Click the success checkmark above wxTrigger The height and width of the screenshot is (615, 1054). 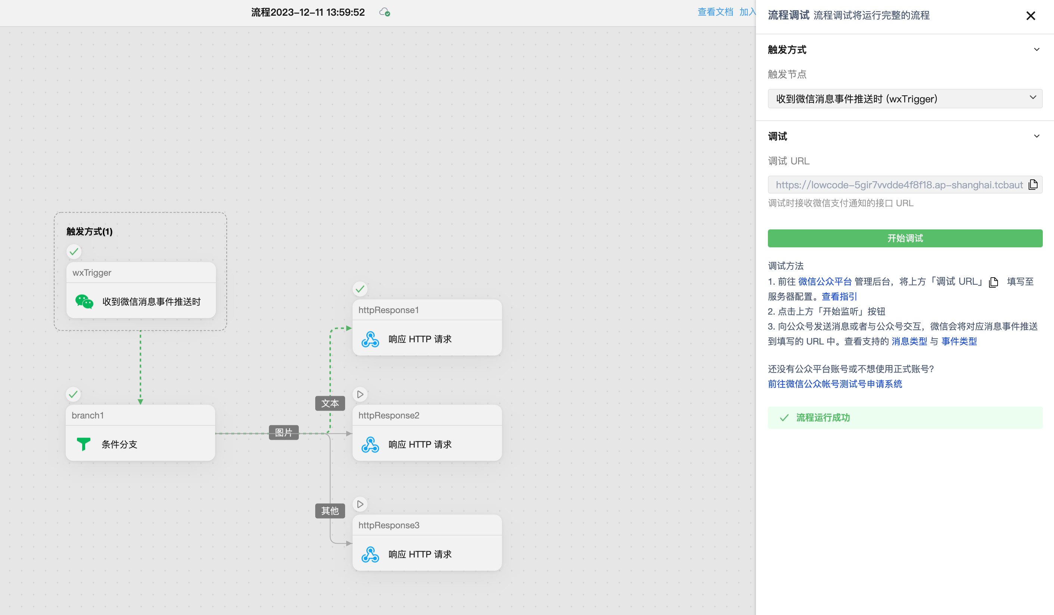[74, 251]
